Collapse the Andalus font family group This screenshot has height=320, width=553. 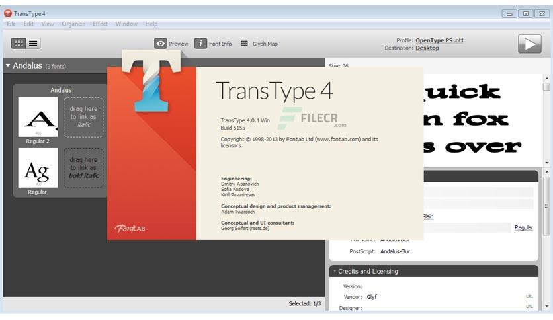[x=8, y=65]
